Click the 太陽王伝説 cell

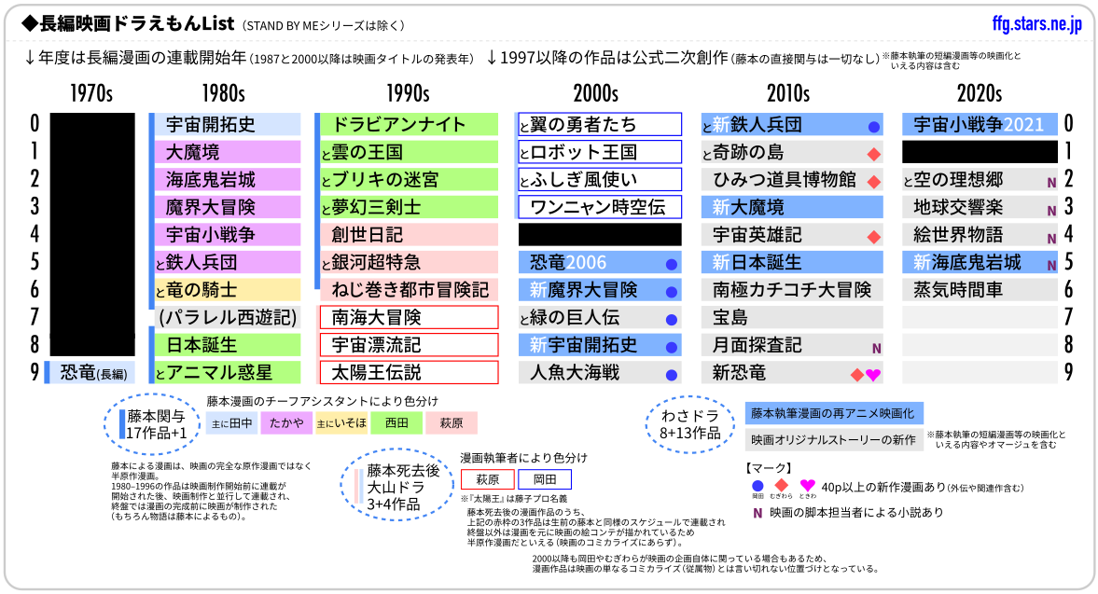point(409,373)
